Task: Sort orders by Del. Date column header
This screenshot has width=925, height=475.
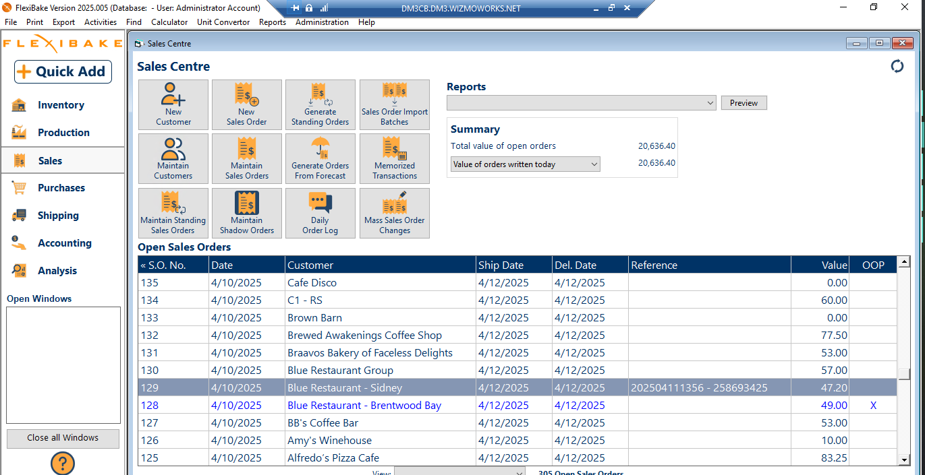Action: pyautogui.click(x=590, y=265)
